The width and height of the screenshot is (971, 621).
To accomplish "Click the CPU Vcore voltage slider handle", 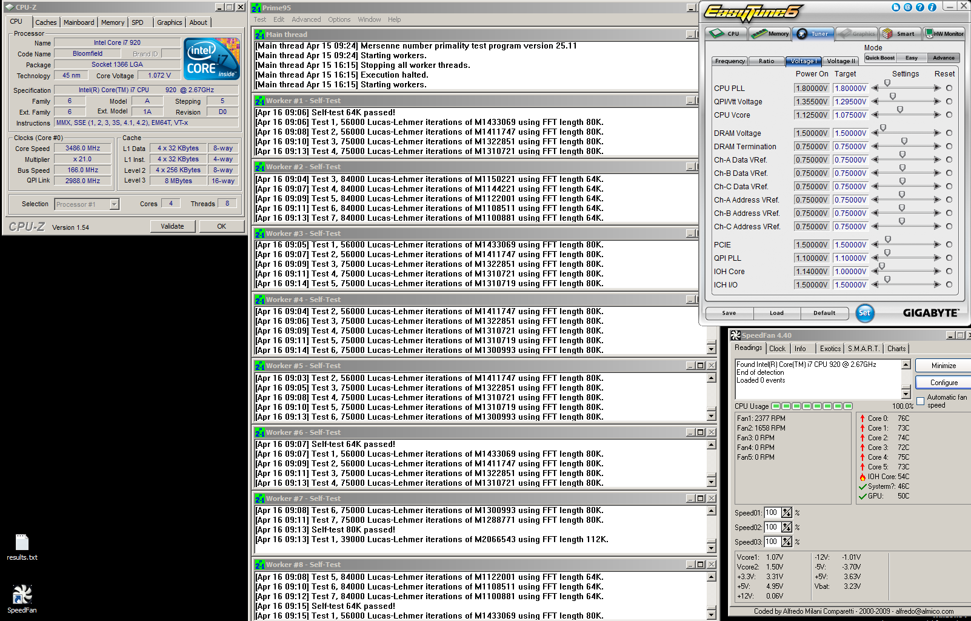I will (900, 110).
